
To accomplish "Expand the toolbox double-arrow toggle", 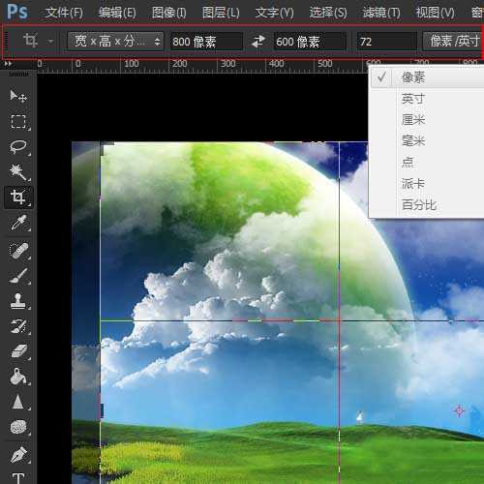I will [8, 64].
